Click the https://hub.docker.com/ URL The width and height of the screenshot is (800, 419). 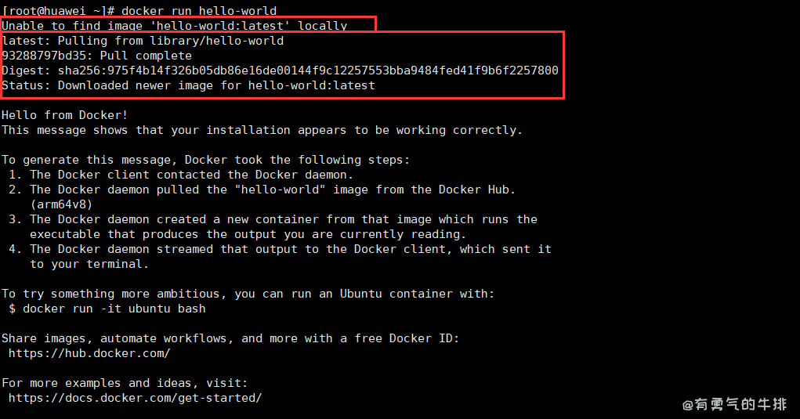(x=89, y=353)
